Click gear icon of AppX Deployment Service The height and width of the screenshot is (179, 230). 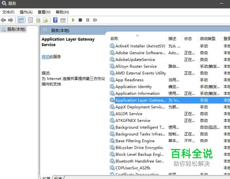point(112,107)
